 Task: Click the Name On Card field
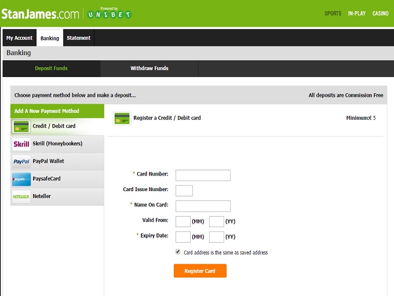[x=203, y=206]
